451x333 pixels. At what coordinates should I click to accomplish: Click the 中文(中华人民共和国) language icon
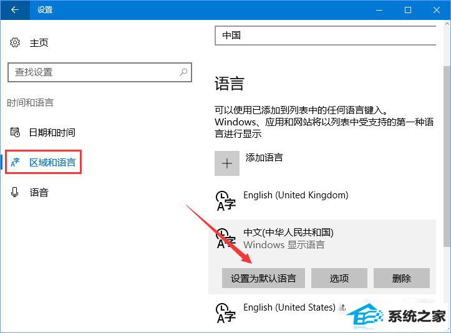point(226,238)
